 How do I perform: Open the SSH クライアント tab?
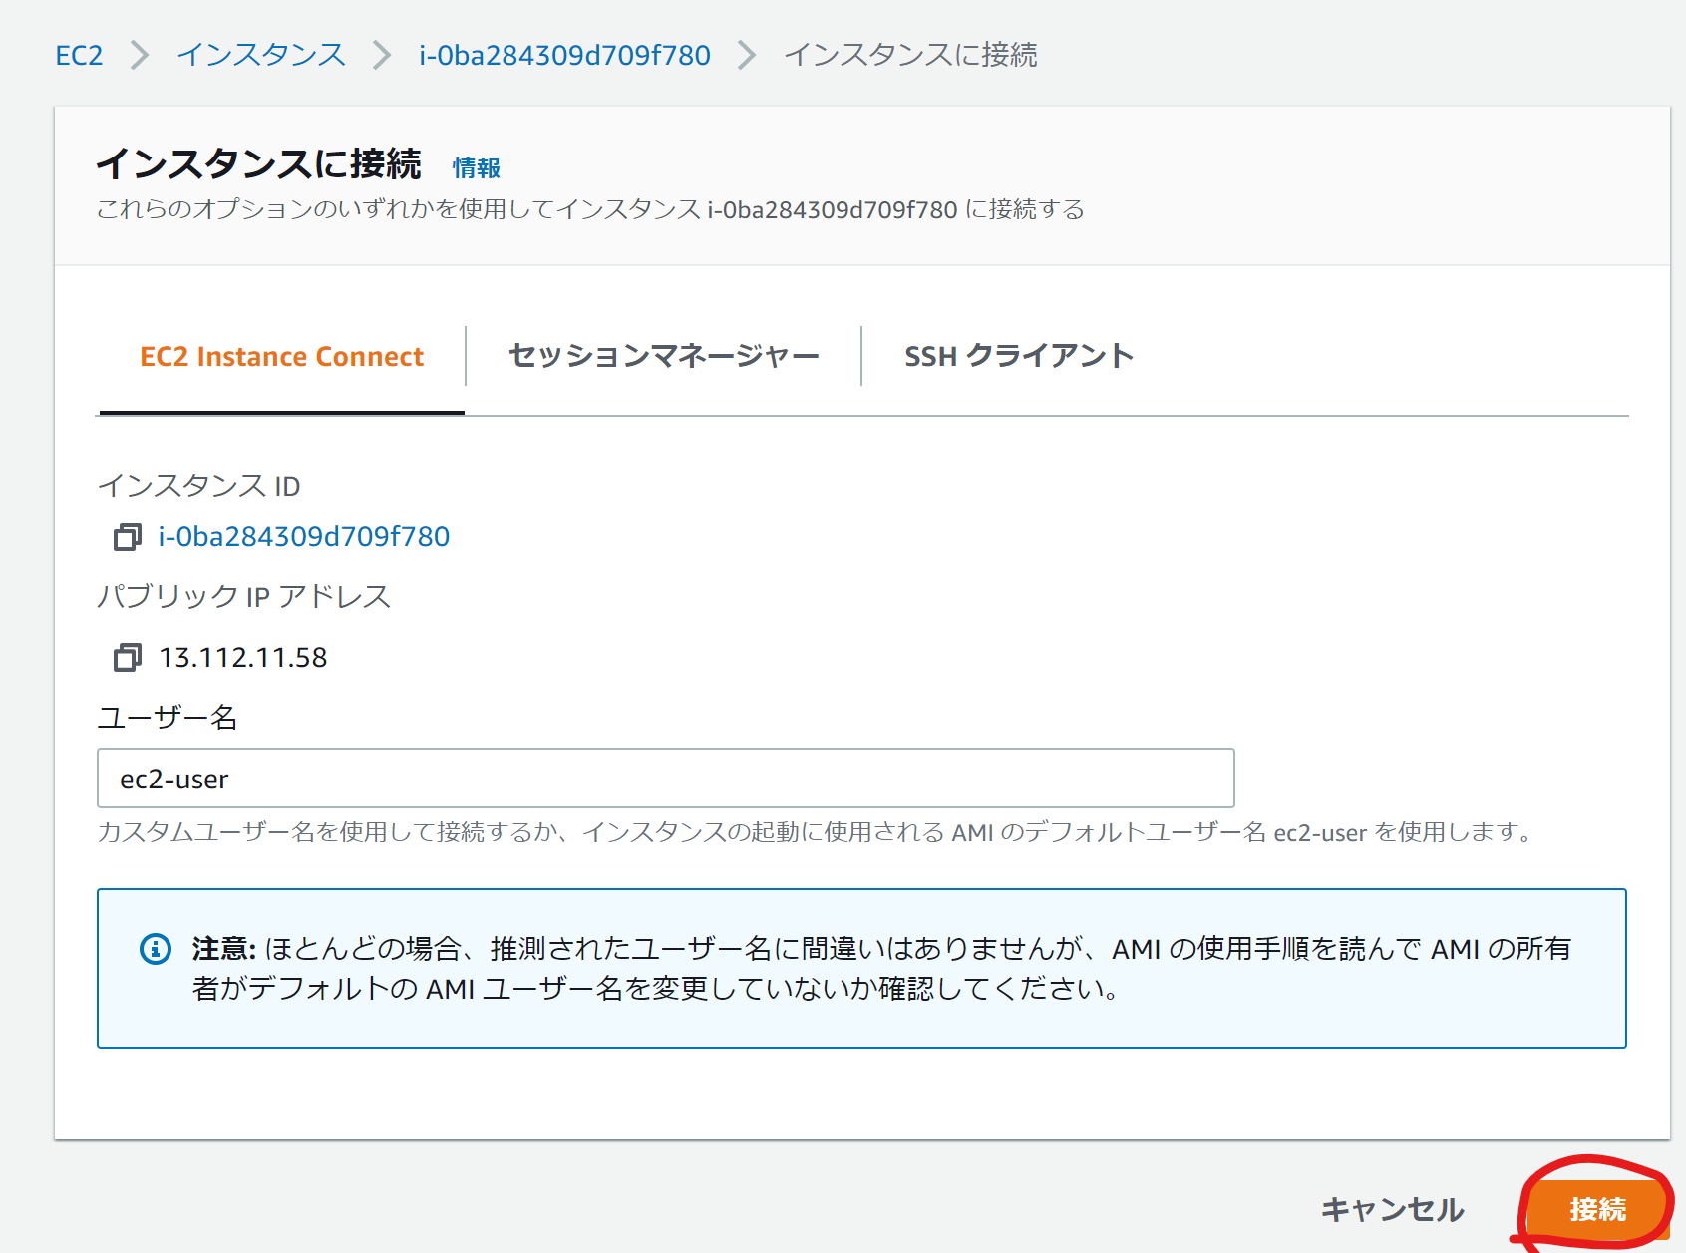tap(1019, 355)
